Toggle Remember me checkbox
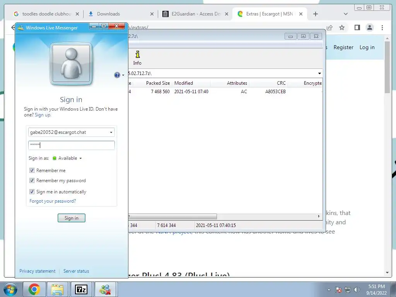Screen dimensions: 396x297 click(x=32, y=171)
